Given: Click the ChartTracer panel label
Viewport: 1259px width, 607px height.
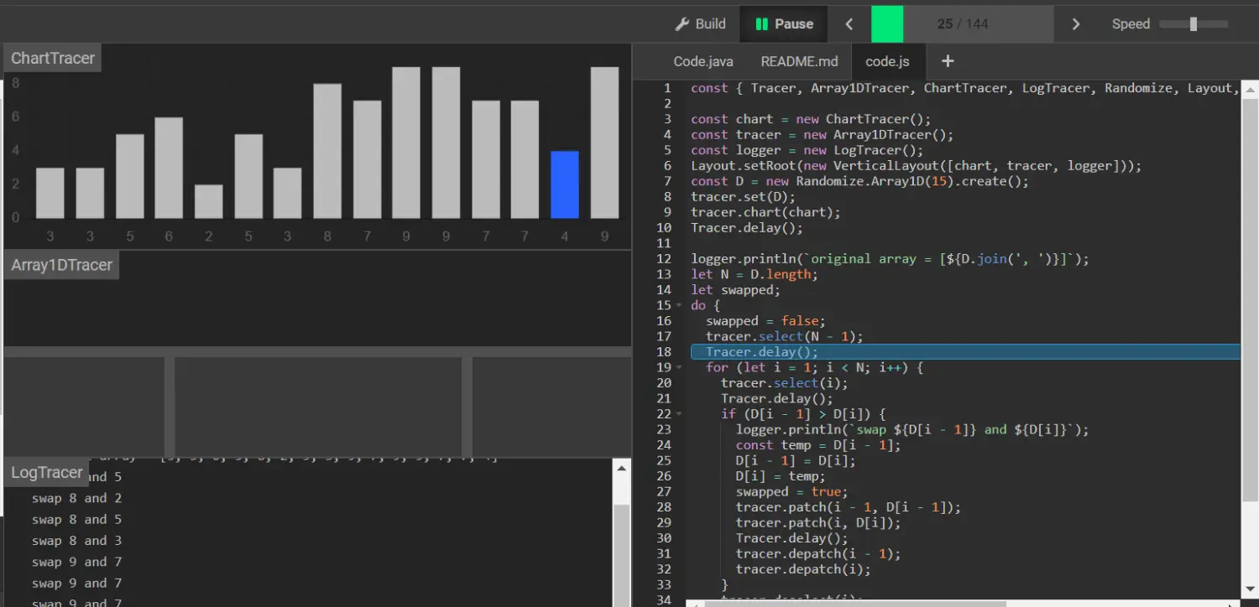Looking at the screenshot, I should point(53,58).
